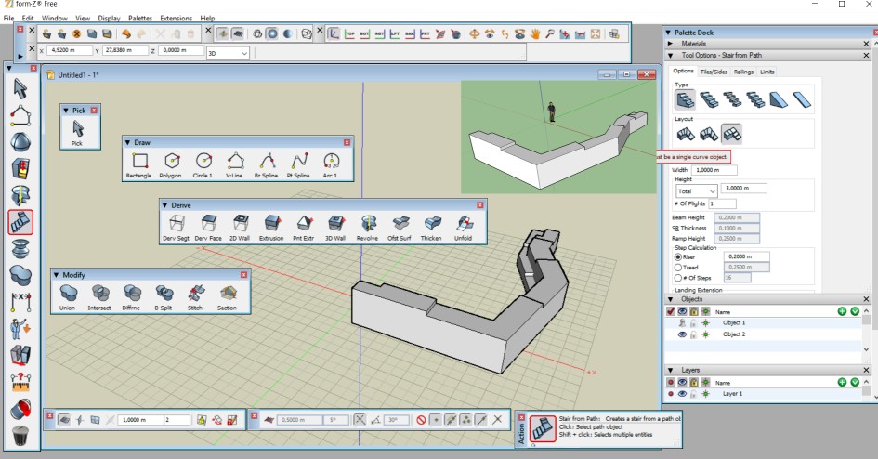Click the red paint bucket tool
The height and width of the screenshot is (459, 878).
click(20, 409)
